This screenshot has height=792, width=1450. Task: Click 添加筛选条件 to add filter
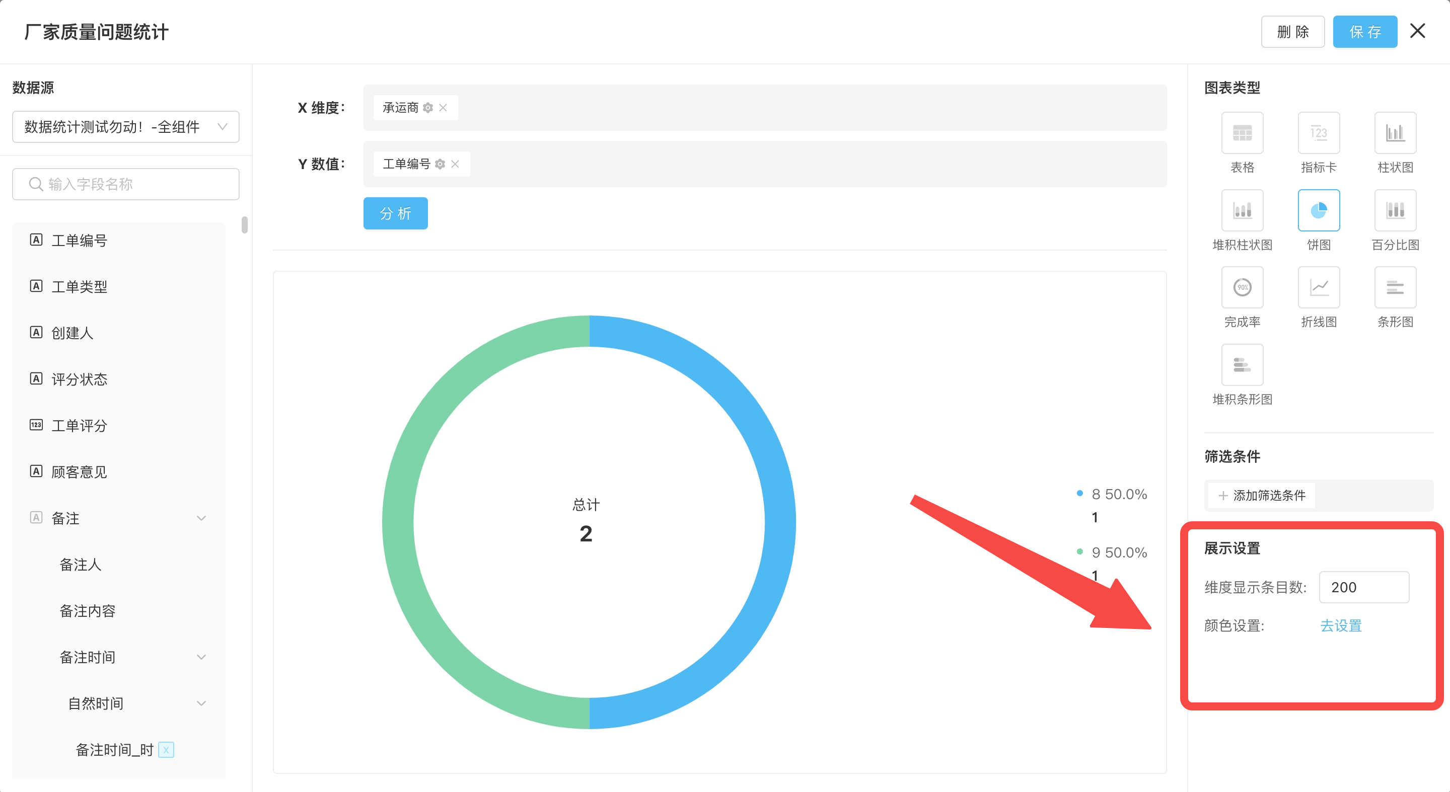point(1261,496)
